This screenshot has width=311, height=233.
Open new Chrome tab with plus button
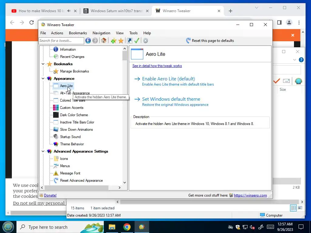click(230, 11)
